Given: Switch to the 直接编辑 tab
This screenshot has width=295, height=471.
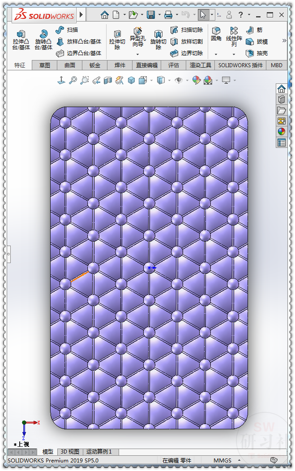Looking at the screenshot, I should point(147,65).
